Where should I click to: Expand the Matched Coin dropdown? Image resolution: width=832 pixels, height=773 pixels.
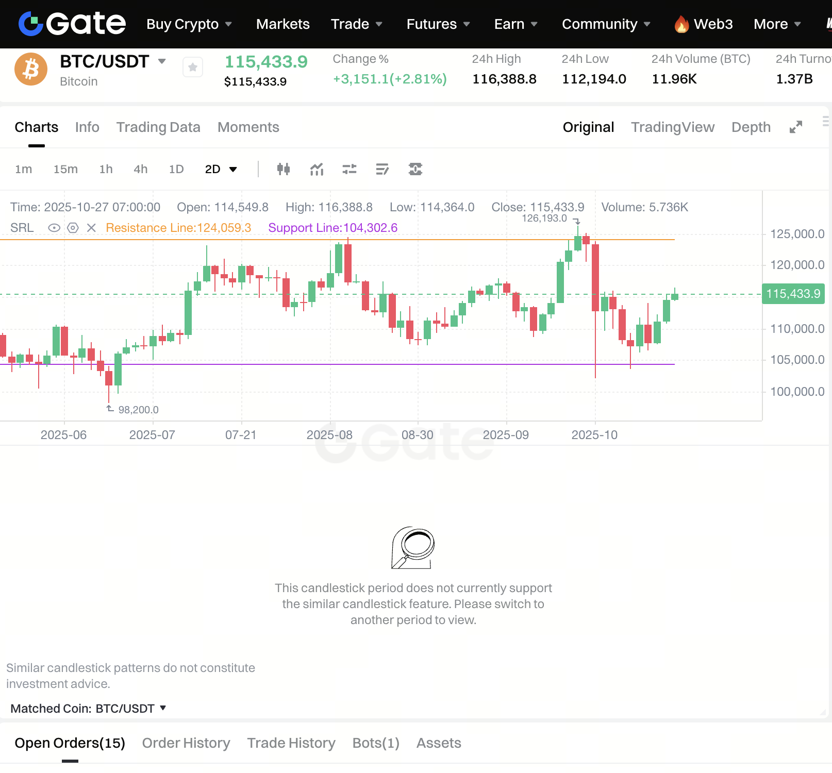[x=163, y=708]
